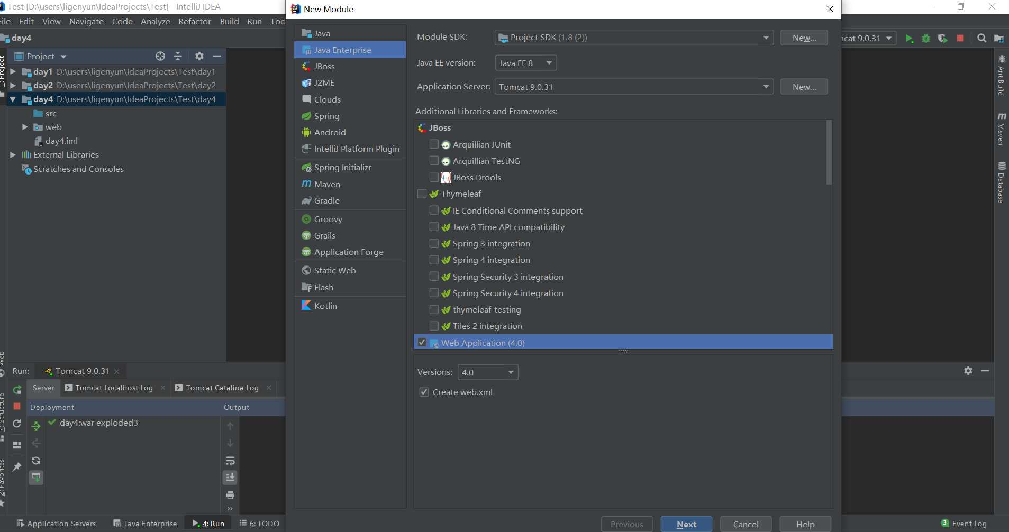Image resolution: width=1009 pixels, height=532 pixels.
Task: Click New... button beside Module SDK
Action: point(804,38)
